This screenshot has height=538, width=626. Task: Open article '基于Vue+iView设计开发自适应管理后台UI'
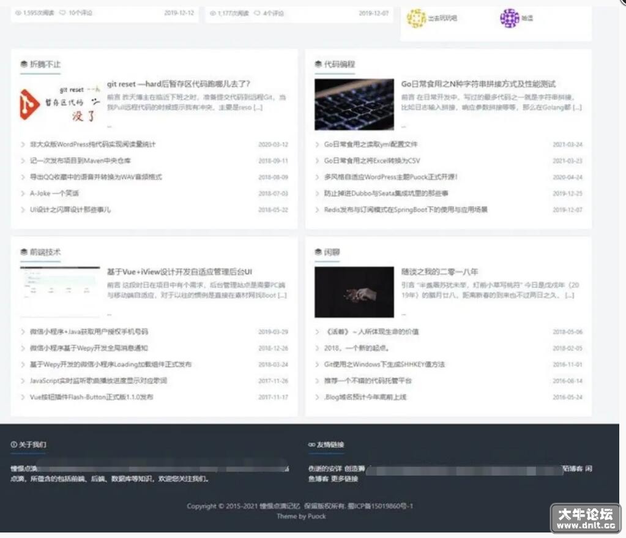(179, 272)
